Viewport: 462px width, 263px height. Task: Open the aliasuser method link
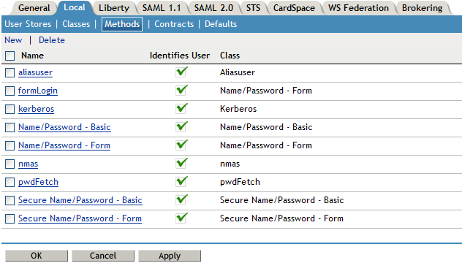pyautogui.click(x=35, y=72)
